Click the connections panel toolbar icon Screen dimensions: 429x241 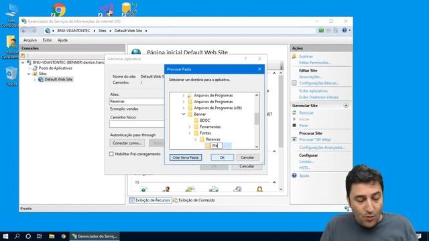coord(23,56)
